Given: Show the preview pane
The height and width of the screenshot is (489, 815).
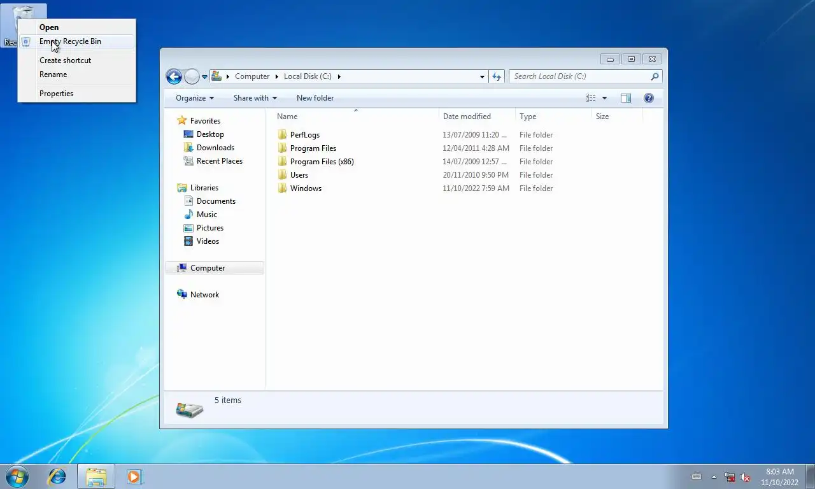Looking at the screenshot, I should pyautogui.click(x=626, y=98).
